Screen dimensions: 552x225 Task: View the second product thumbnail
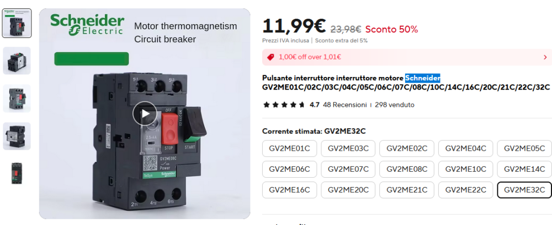(17, 61)
